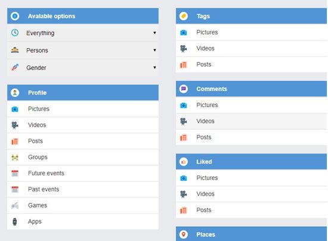Click the video camera icon under Tags
Image resolution: width=328 pixels, height=241 pixels.
(x=184, y=49)
